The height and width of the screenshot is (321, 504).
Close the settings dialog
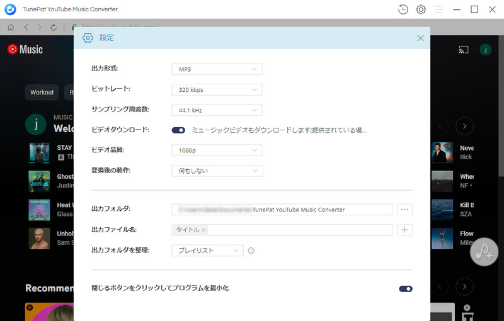420,38
